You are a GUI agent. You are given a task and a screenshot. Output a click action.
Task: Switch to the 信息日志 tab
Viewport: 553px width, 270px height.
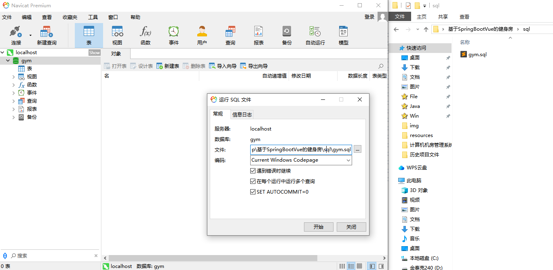tap(242, 114)
